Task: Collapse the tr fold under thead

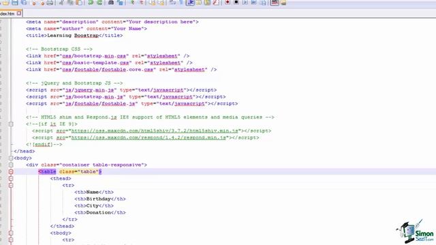Action: click(x=11, y=185)
